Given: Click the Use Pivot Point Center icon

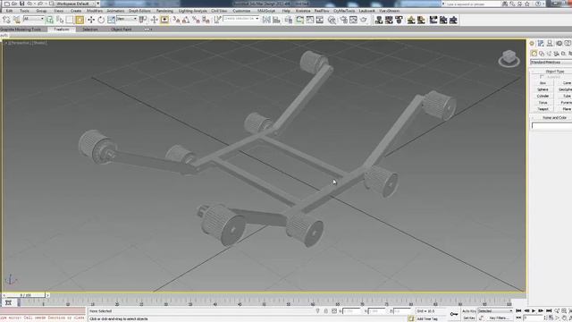Looking at the screenshot, I should click(143, 20).
